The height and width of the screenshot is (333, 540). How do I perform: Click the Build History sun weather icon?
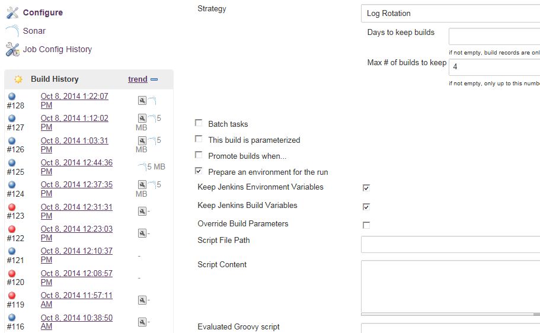18,79
